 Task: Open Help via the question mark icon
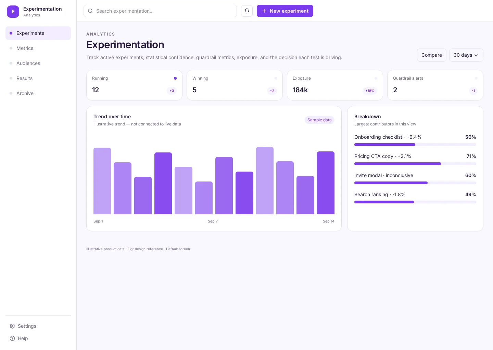click(12, 338)
